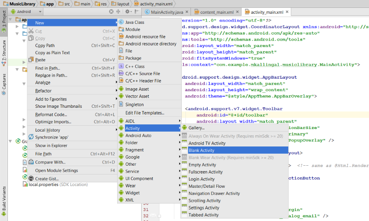Expand the Analyze submenu
369x221 pixels.
[72, 82]
